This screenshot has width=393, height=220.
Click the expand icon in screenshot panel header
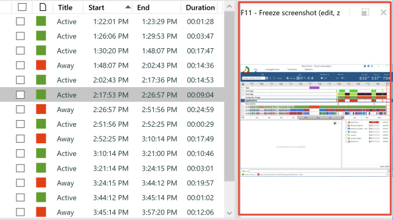click(x=365, y=12)
